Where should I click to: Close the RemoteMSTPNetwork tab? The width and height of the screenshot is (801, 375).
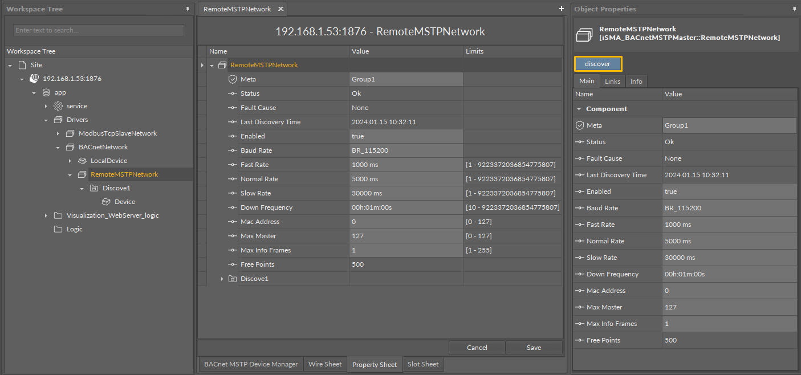[x=280, y=9]
